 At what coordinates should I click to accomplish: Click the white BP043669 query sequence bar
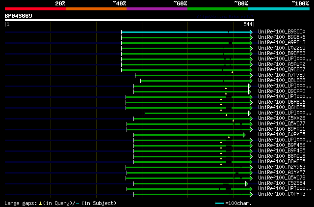[x=130, y=20]
